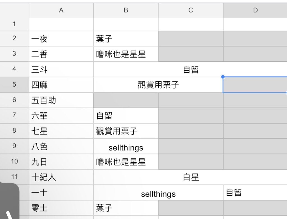Select column A header

[61, 10]
